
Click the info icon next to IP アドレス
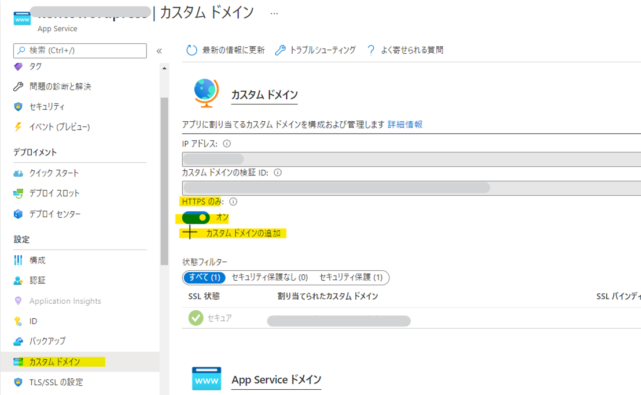pos(227,144)
